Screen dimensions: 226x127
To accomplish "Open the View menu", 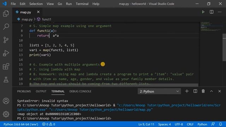I will (x=50, y=4).
